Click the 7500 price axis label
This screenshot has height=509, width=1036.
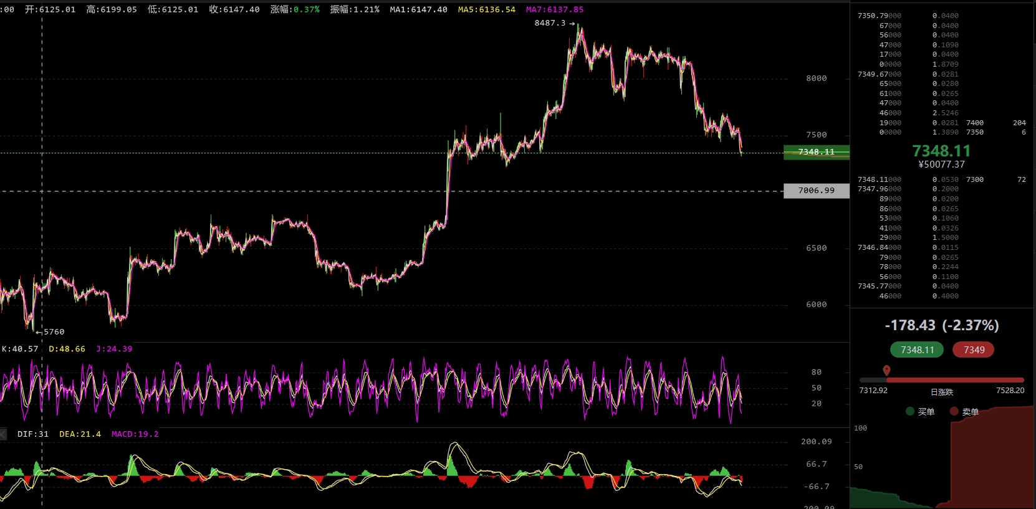pos(817,135)
